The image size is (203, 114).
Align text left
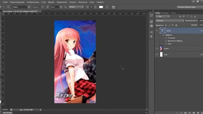pos(88,7)
